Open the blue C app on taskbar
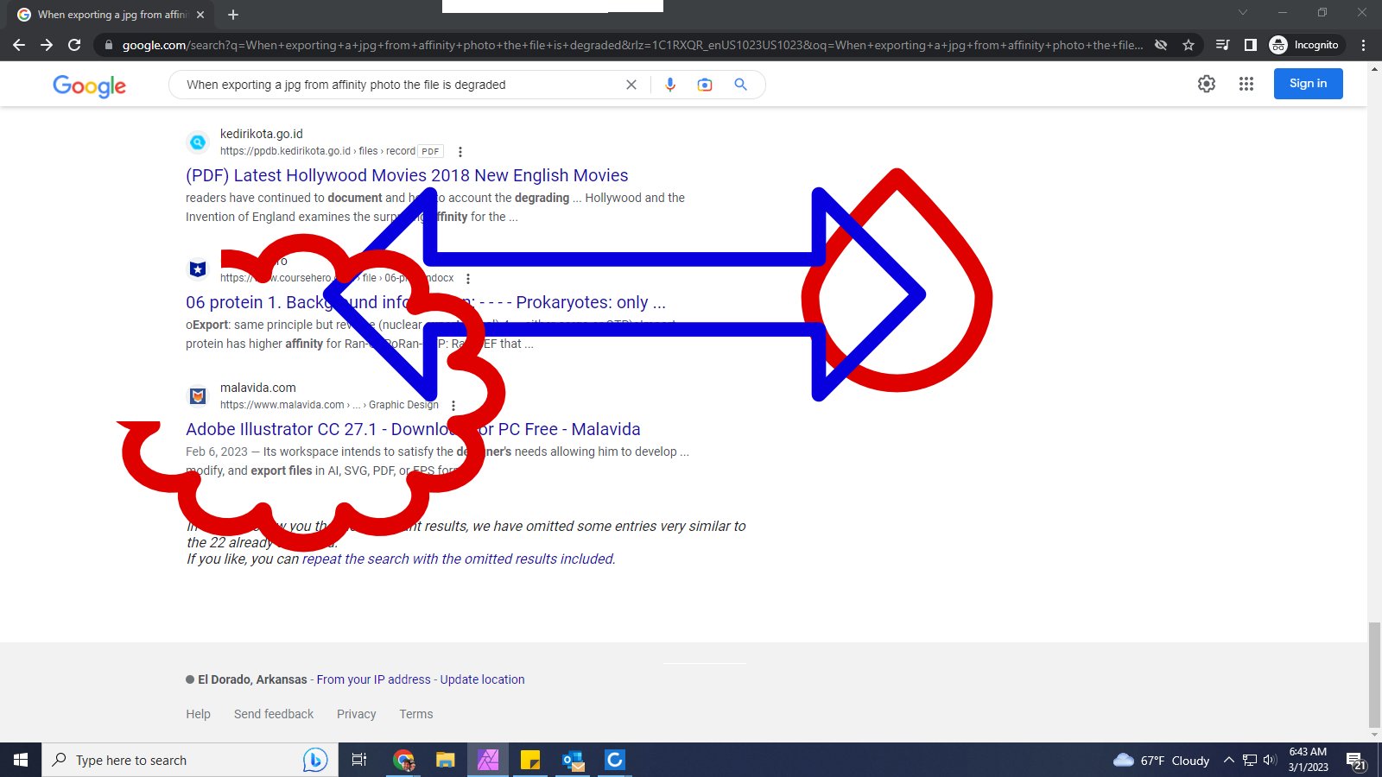 pyautogui.click(x=615, y=760)
